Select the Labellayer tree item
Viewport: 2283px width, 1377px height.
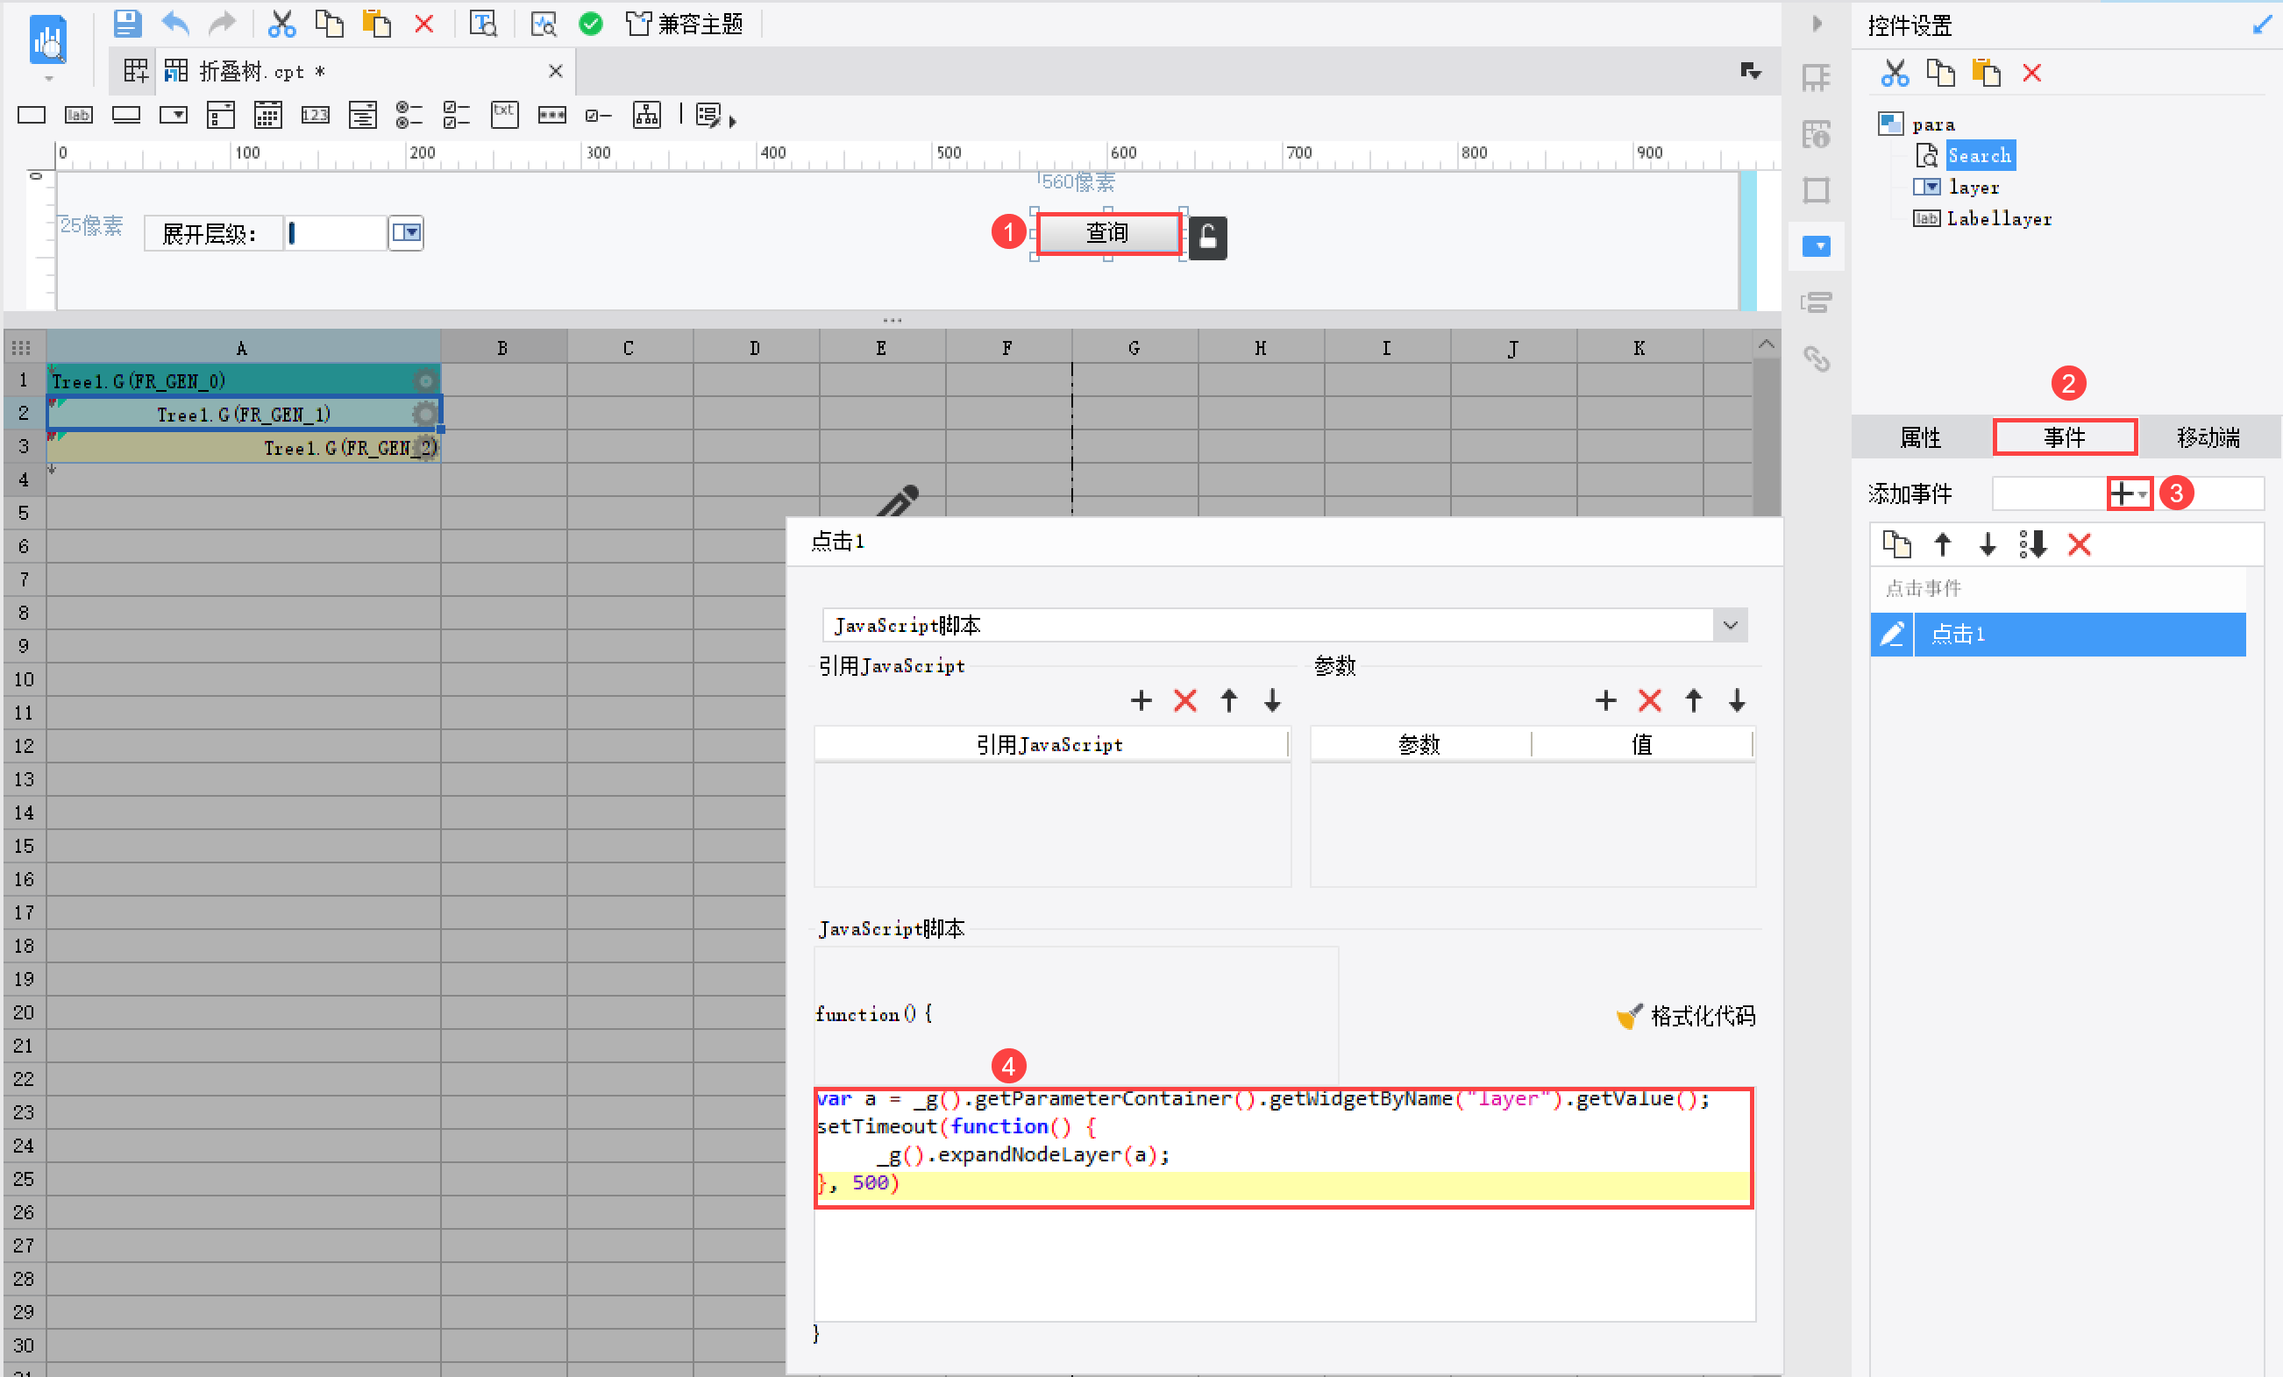pos(1999,218)
